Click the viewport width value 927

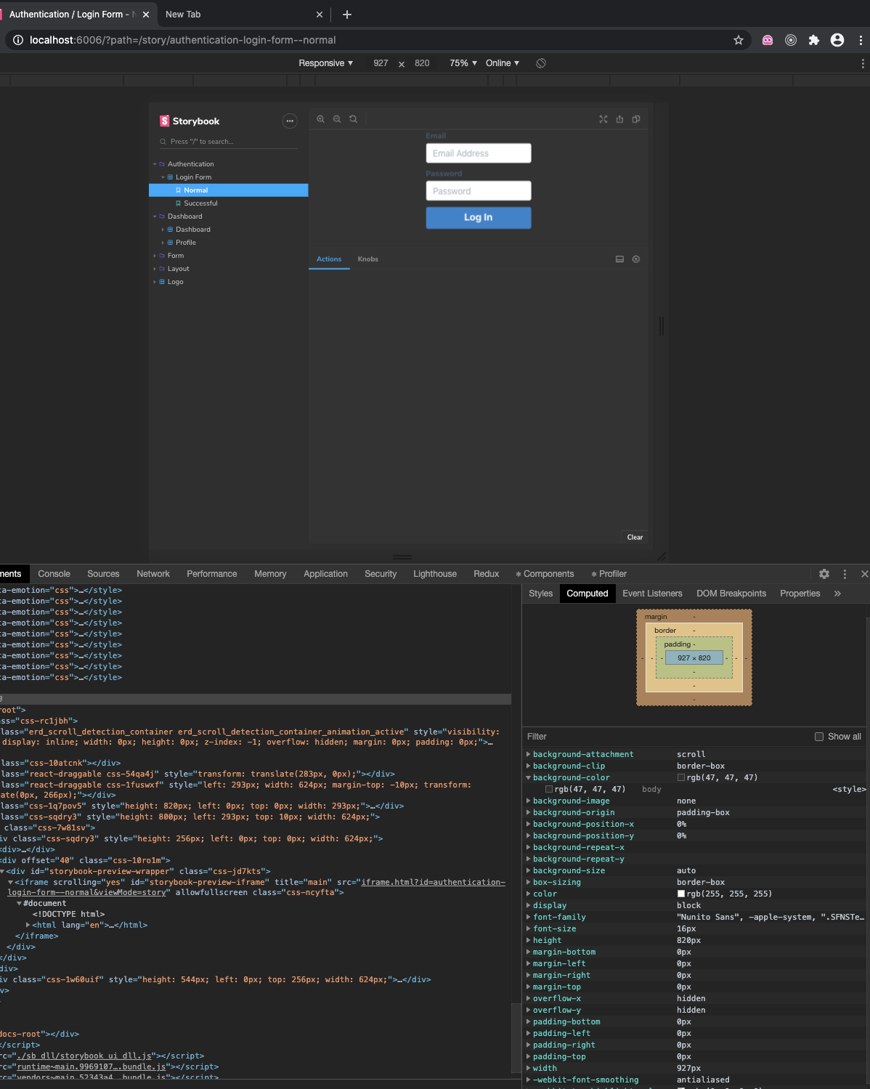(381, 63)
